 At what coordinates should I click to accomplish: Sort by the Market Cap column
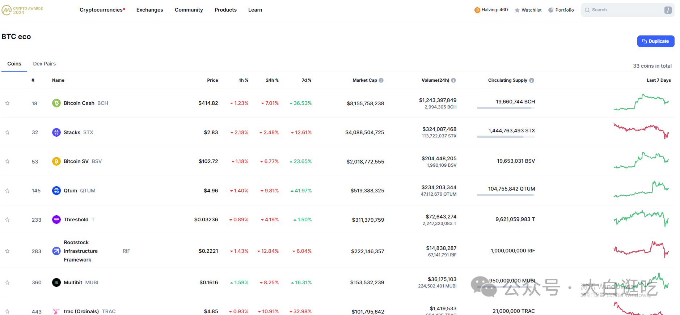tap(365, 80)
